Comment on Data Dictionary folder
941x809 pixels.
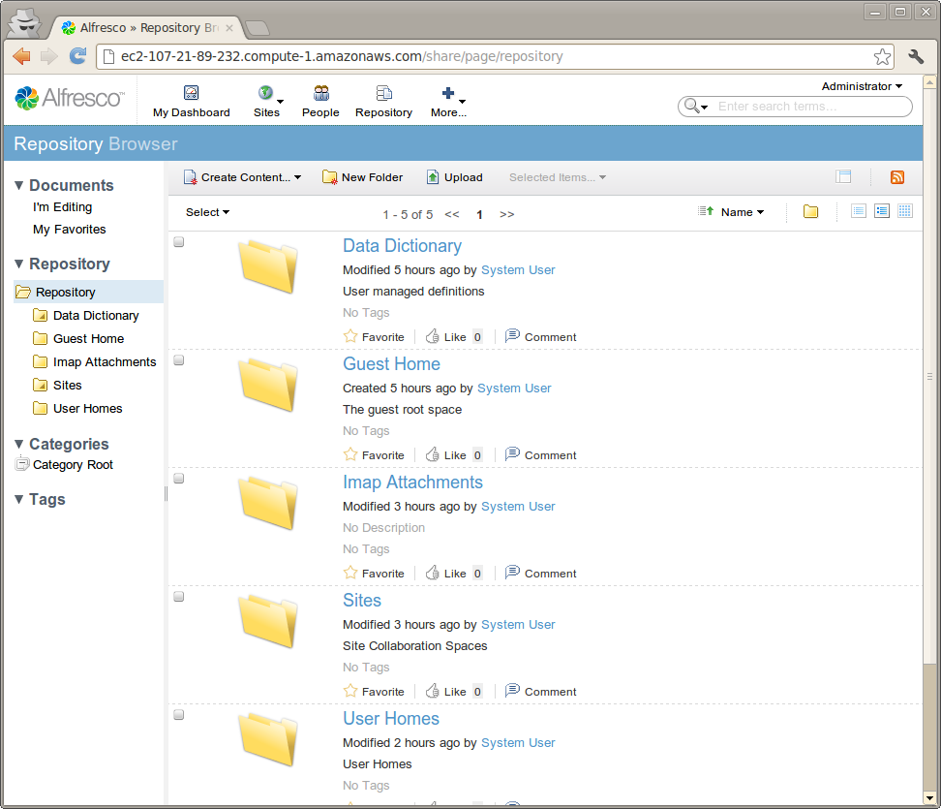point(541,336)
